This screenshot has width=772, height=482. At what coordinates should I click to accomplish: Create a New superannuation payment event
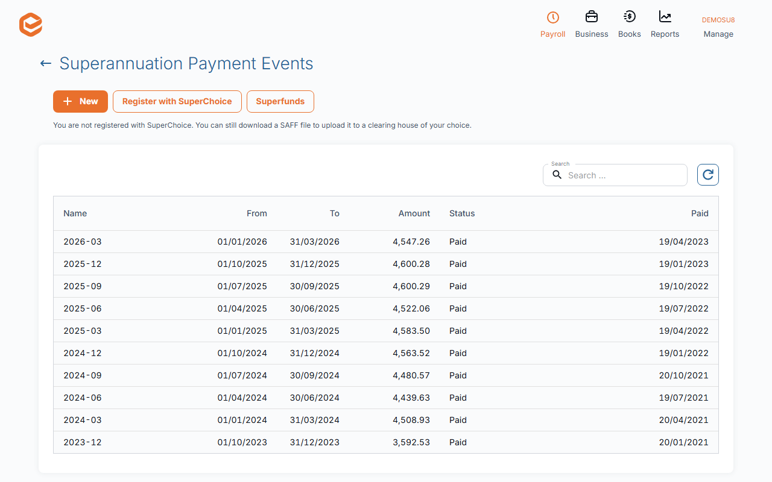pyautogui.click(x=80, y=101)
